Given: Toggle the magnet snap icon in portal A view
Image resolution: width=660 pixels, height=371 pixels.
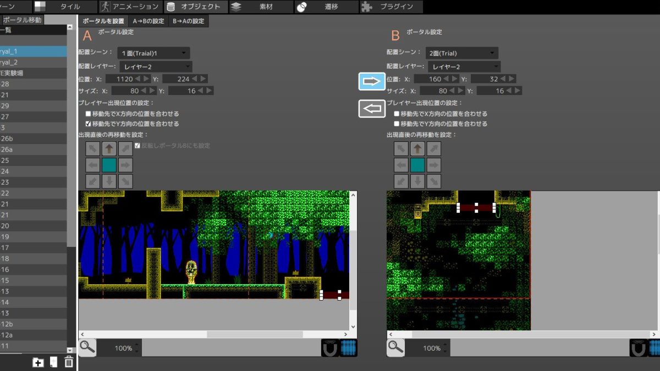Looking at the screenshot, I should click(x=330, y=348).
